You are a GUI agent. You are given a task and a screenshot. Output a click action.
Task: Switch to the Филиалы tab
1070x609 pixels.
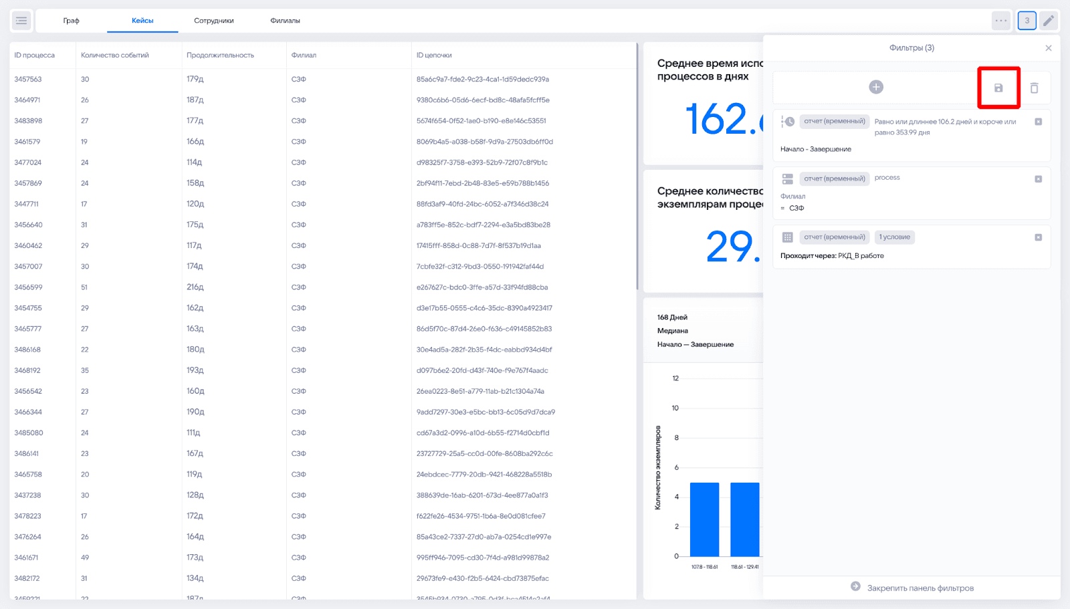click(285, 21)
